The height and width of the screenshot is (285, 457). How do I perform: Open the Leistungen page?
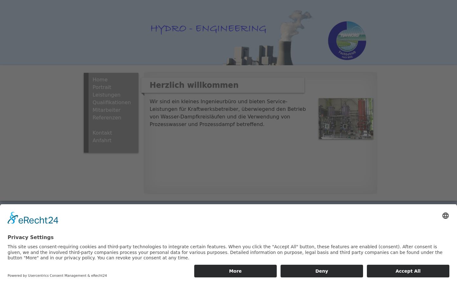[x=106, y=95]
